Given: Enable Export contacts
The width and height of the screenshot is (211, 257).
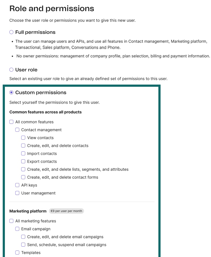Looking at the screenshot, I should [23, 161].
